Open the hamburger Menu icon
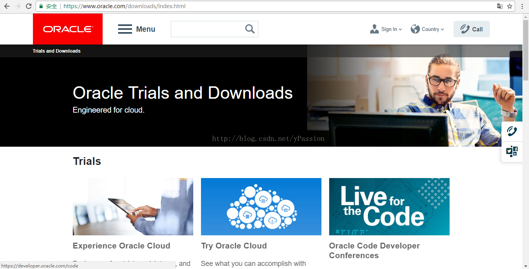The width and height of the screenshot is (529, 269). click(125, 29)
